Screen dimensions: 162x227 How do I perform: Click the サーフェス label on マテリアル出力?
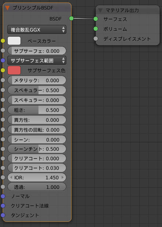[x=115, y=19]
